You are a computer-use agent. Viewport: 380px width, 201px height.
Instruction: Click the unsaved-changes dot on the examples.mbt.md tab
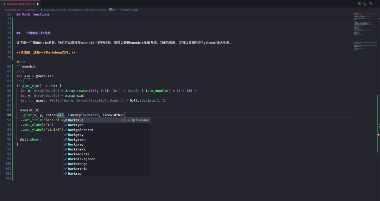[38, 4]
